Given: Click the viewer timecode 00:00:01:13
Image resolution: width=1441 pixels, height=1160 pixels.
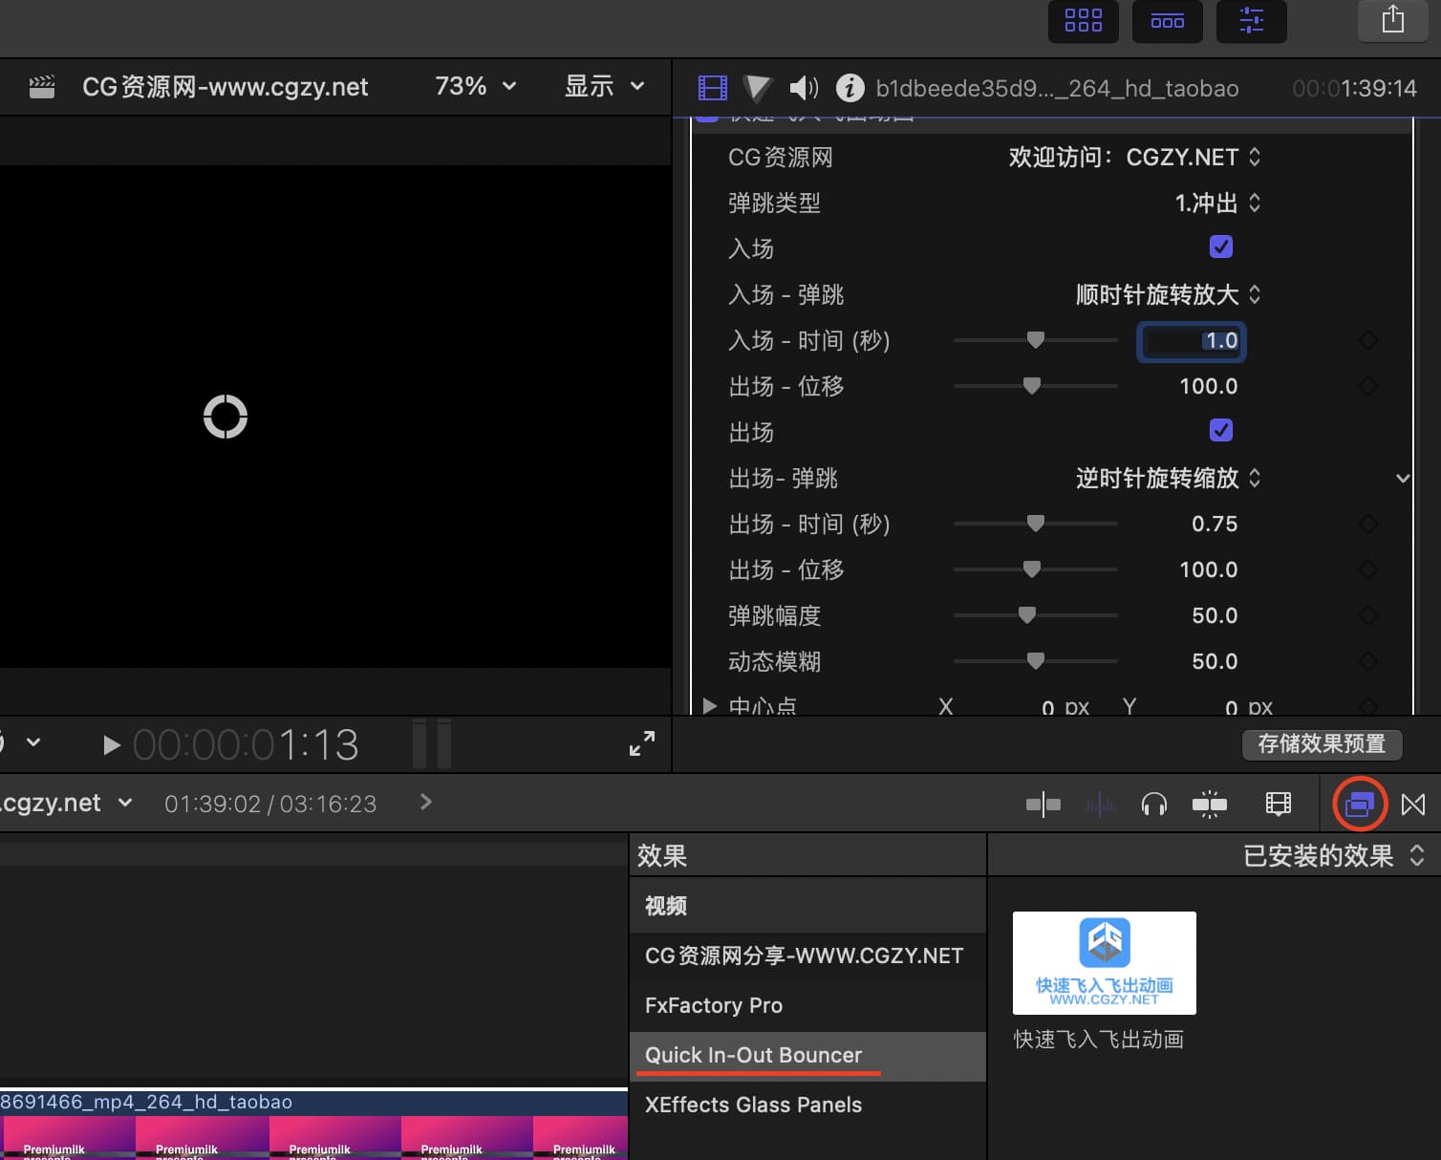Looking at the screenshot, I should click(246, 745).
